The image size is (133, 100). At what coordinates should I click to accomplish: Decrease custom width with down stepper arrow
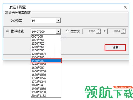(99, 32)
